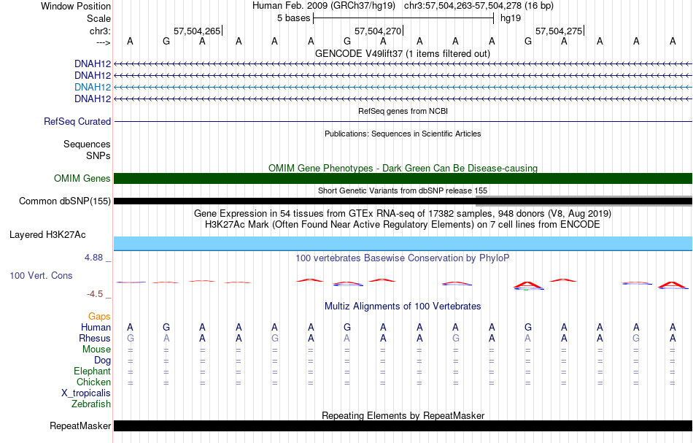Image resolution: width=693 pixels, height=443 pixels.
Task: Click the Sequences track label
Action: coord(87,144)
